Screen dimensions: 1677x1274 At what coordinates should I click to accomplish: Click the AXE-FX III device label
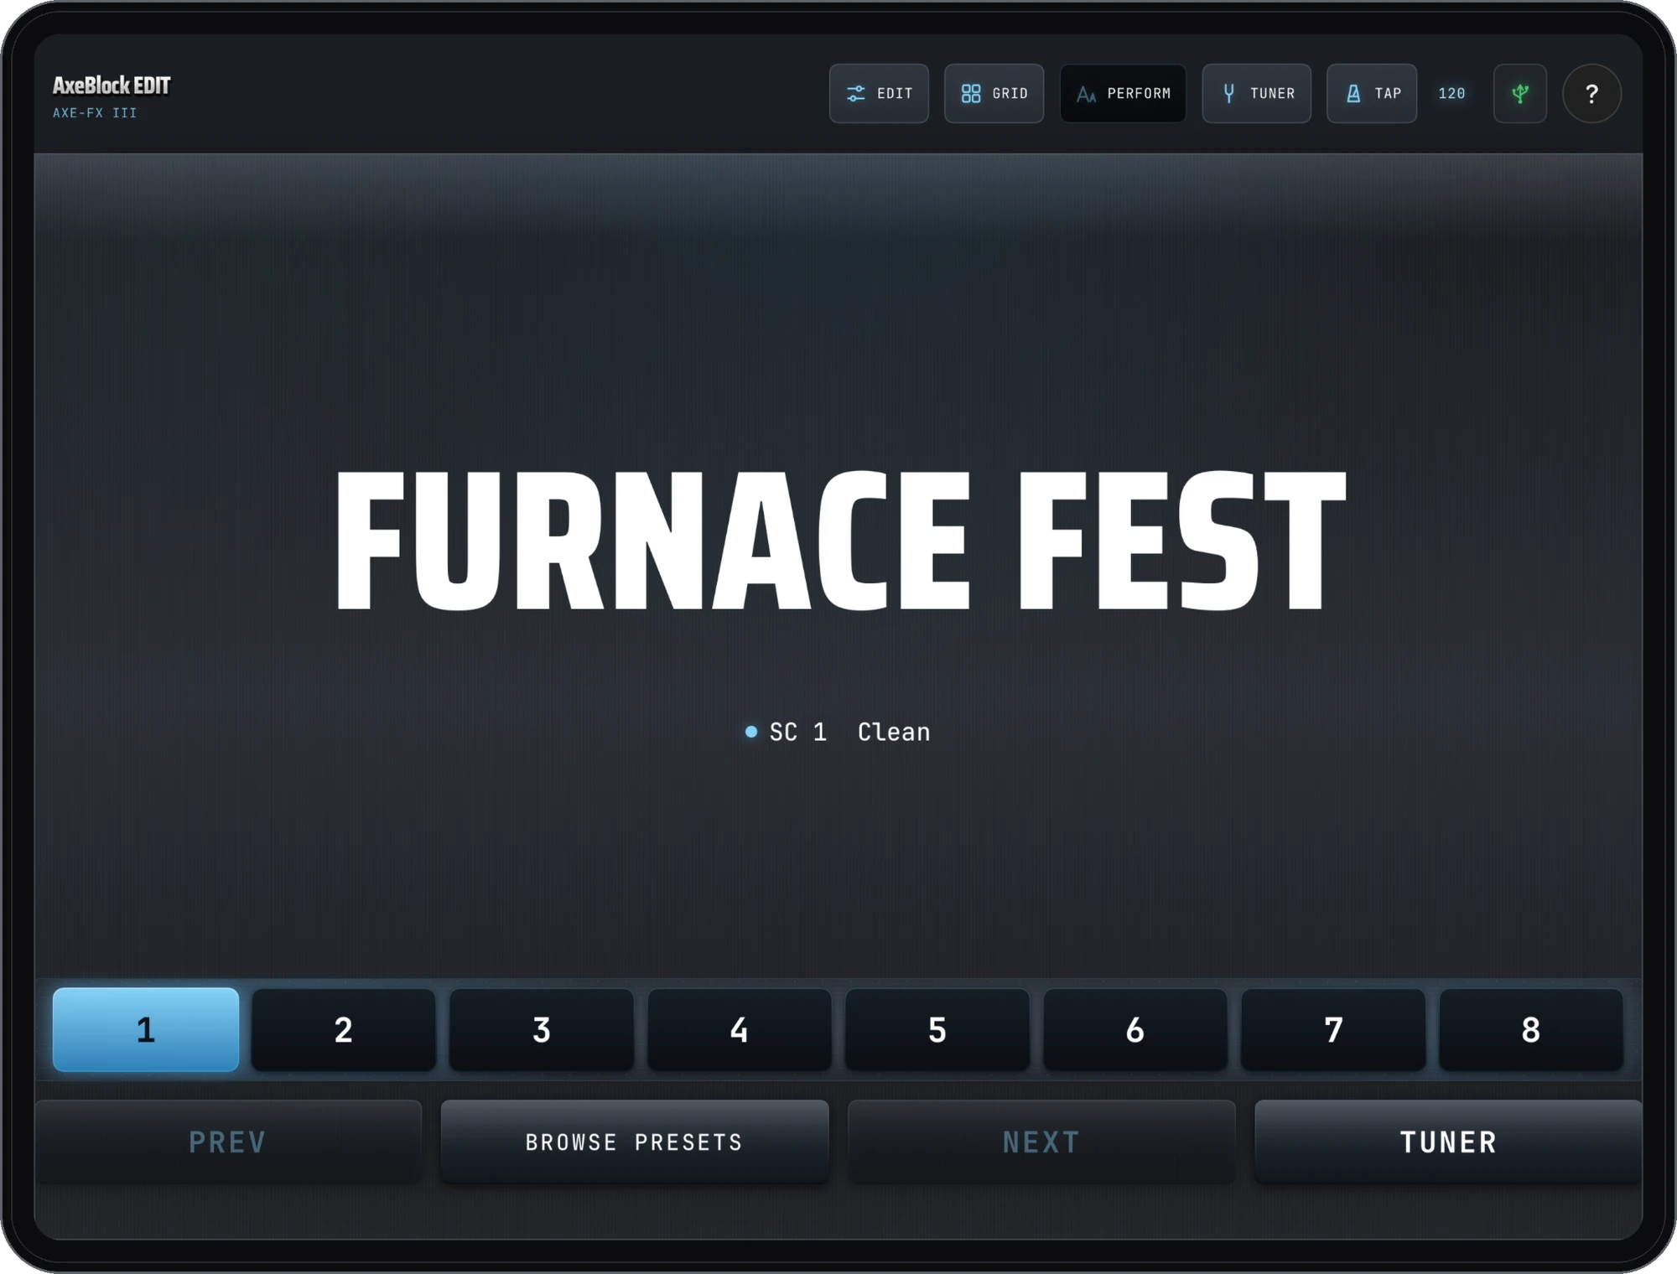(x=95, y=112)
